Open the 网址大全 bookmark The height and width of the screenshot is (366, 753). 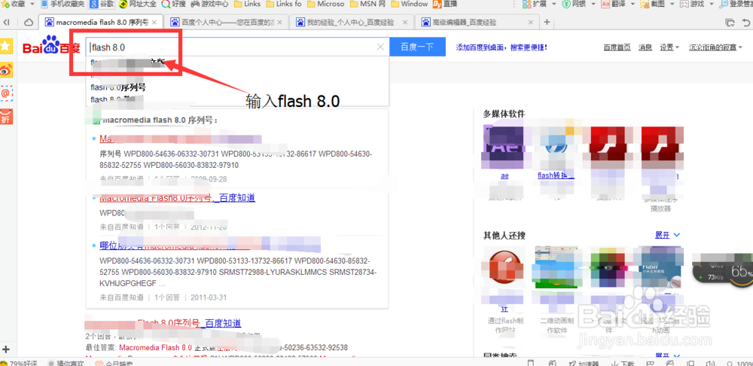coord(137,4)
